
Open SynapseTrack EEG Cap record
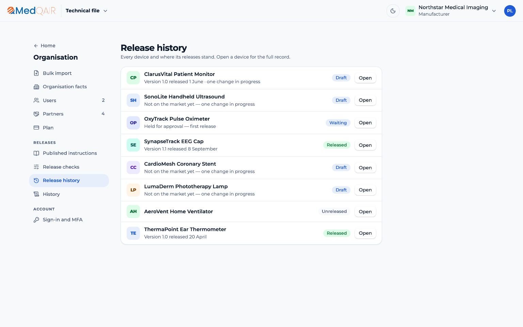click(x=365, y=145)
